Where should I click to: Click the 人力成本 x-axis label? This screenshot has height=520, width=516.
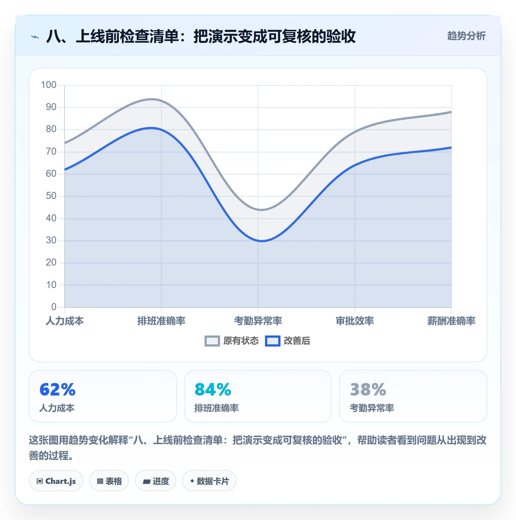[x=64, y=321]
